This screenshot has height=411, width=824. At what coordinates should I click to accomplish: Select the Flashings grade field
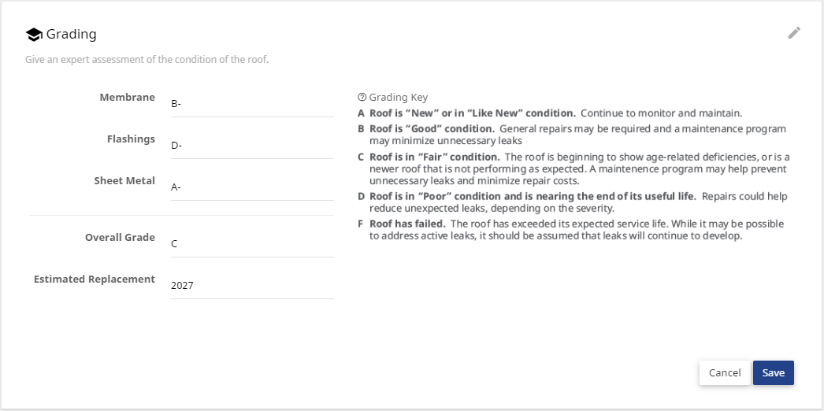coord(252,146)
